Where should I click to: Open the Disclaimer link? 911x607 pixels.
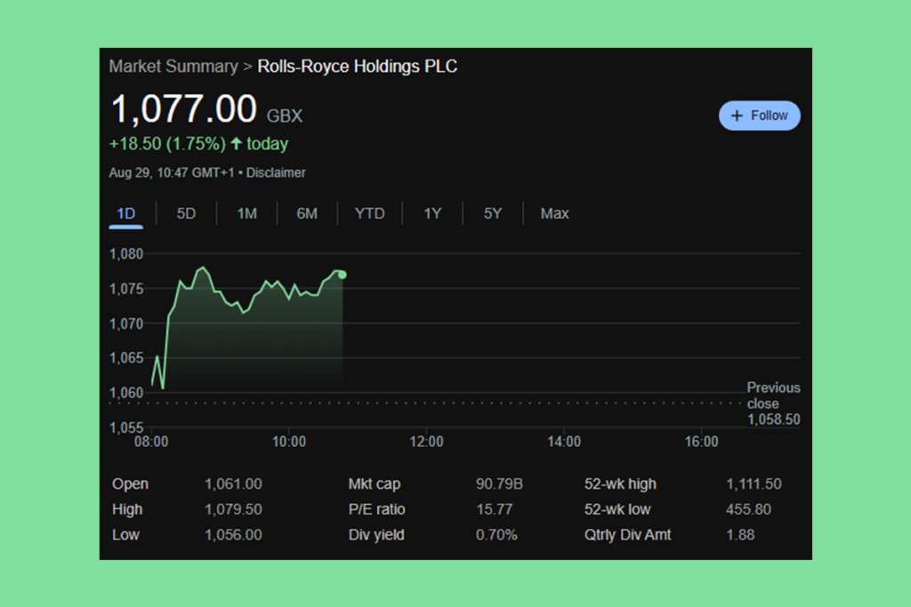click(276, 173)
